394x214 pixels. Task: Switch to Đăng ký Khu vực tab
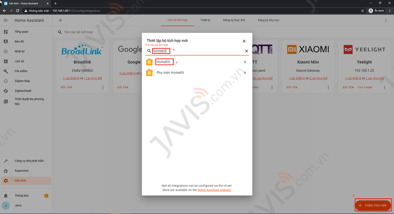pos(268,20)
